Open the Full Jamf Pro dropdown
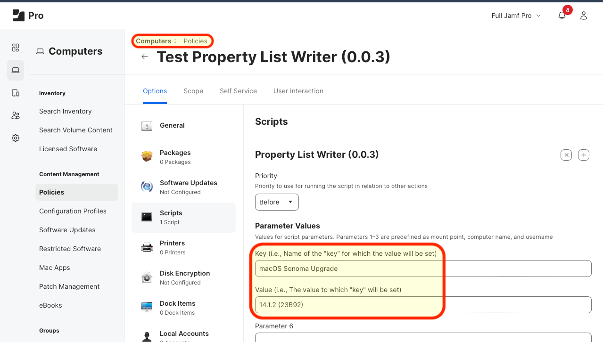Screen dimensions: 603x342 click(516, 16)
